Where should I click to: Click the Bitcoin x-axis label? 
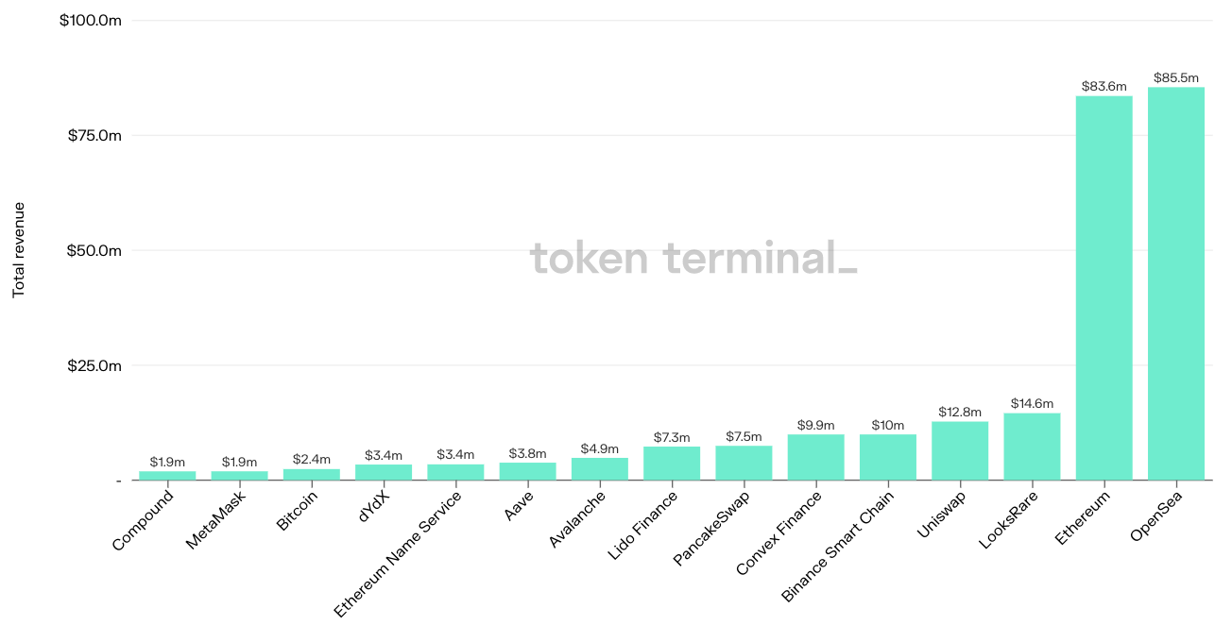pos(297,512)
